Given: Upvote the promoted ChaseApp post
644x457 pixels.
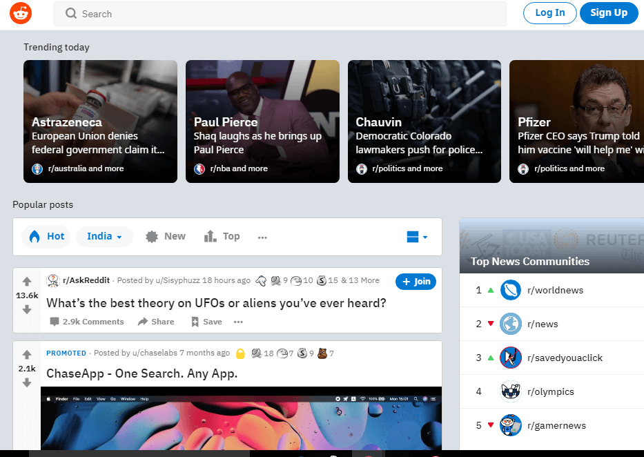Looking at the screenshot, I should 27,355.
